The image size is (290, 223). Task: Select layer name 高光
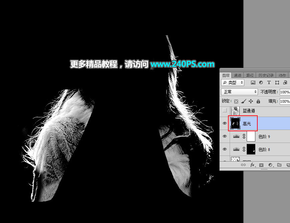[x=247, y=124]
